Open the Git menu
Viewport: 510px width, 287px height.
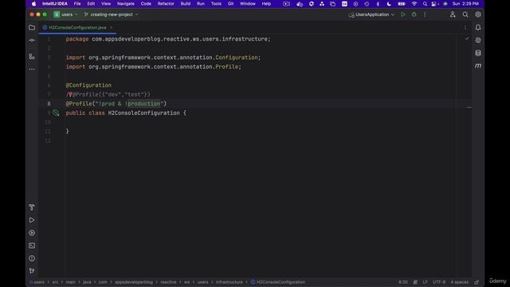coord(230,4)
